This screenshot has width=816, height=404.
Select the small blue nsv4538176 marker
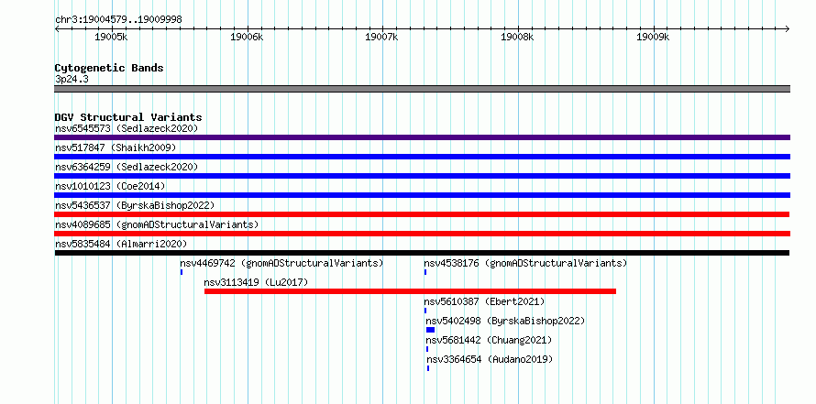tap(425, 272)
